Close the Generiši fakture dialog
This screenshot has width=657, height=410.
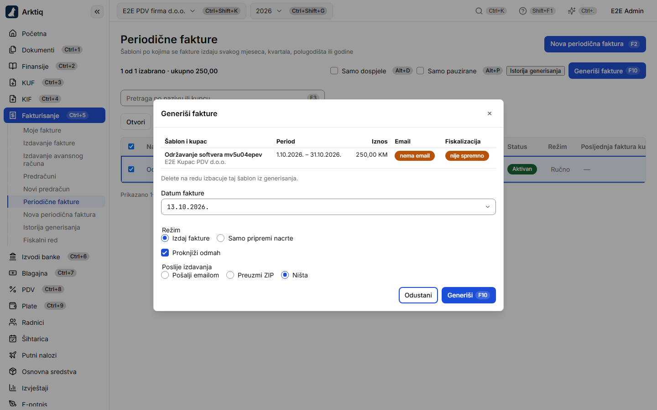490,113
